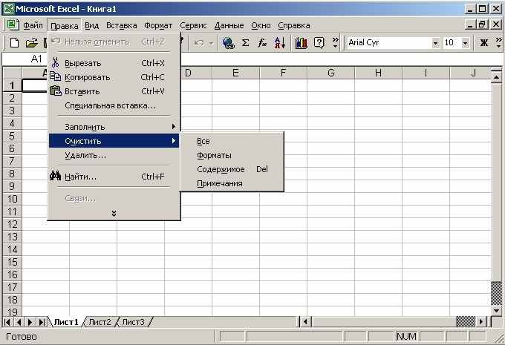Open the Окно menu
Image resolution: width=505 pixels, height=345 pixels.
(x=261, y=25)
